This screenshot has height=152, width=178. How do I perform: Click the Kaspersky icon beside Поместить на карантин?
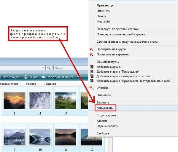[91, 55]
